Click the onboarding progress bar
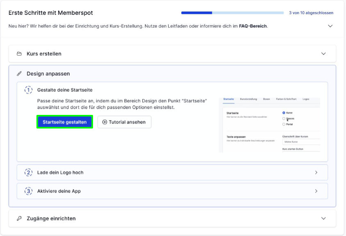Screen dimensions: 346x236 (x=232, y=13)
